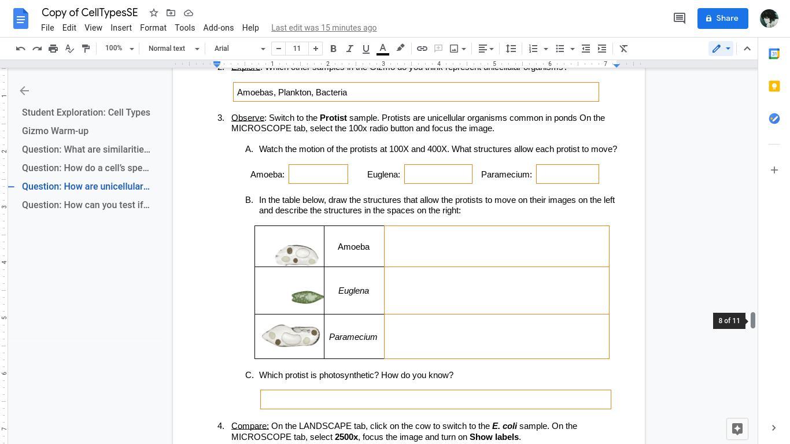This screenshot has height=444, width=790.
Task: Toggle Bold formatting
Action: pos(333,49)
